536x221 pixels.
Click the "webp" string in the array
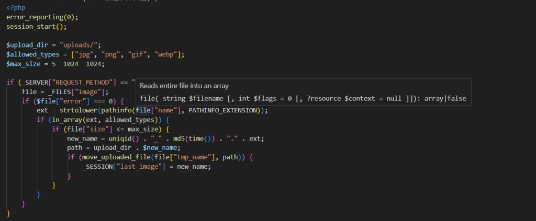tap(166, 54)
